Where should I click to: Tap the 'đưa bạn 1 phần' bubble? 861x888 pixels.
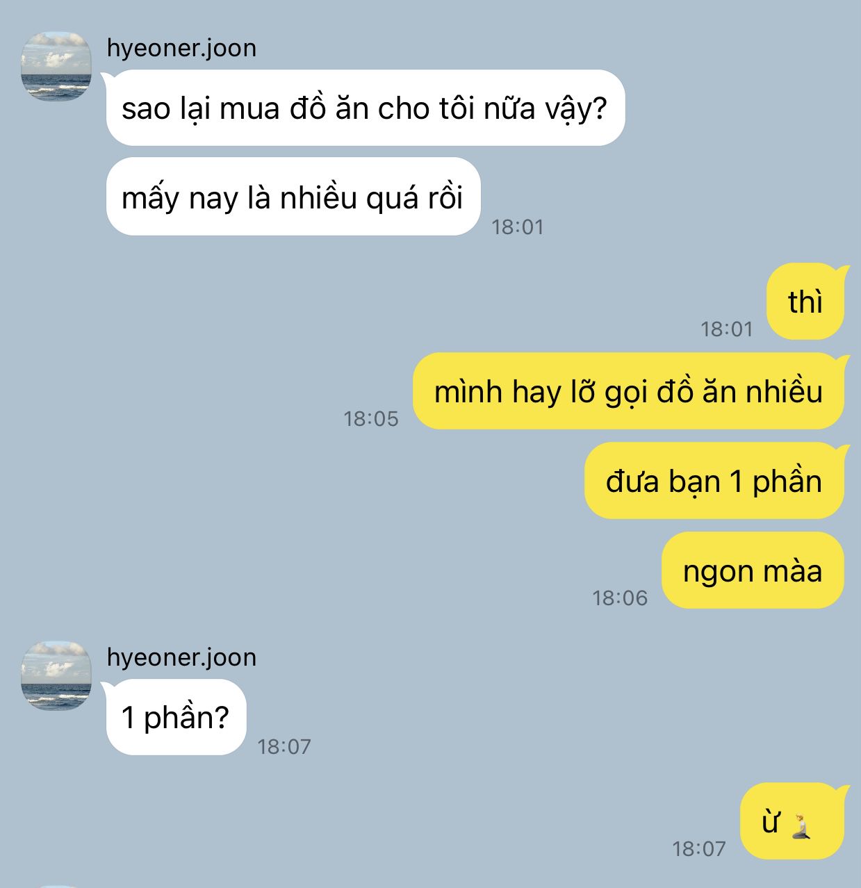click(714, 481)
